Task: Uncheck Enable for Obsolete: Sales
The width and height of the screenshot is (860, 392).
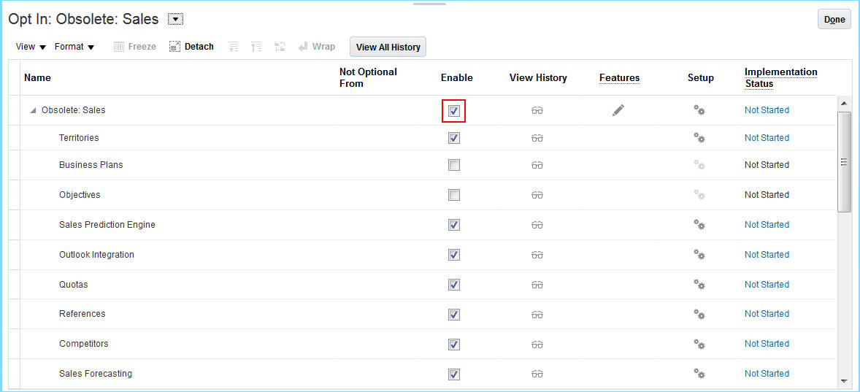Action: pos(454,111)
